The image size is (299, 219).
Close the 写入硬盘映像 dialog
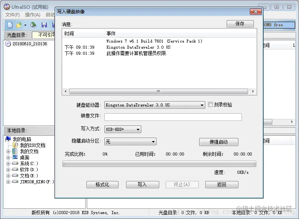tap(256, 12)
